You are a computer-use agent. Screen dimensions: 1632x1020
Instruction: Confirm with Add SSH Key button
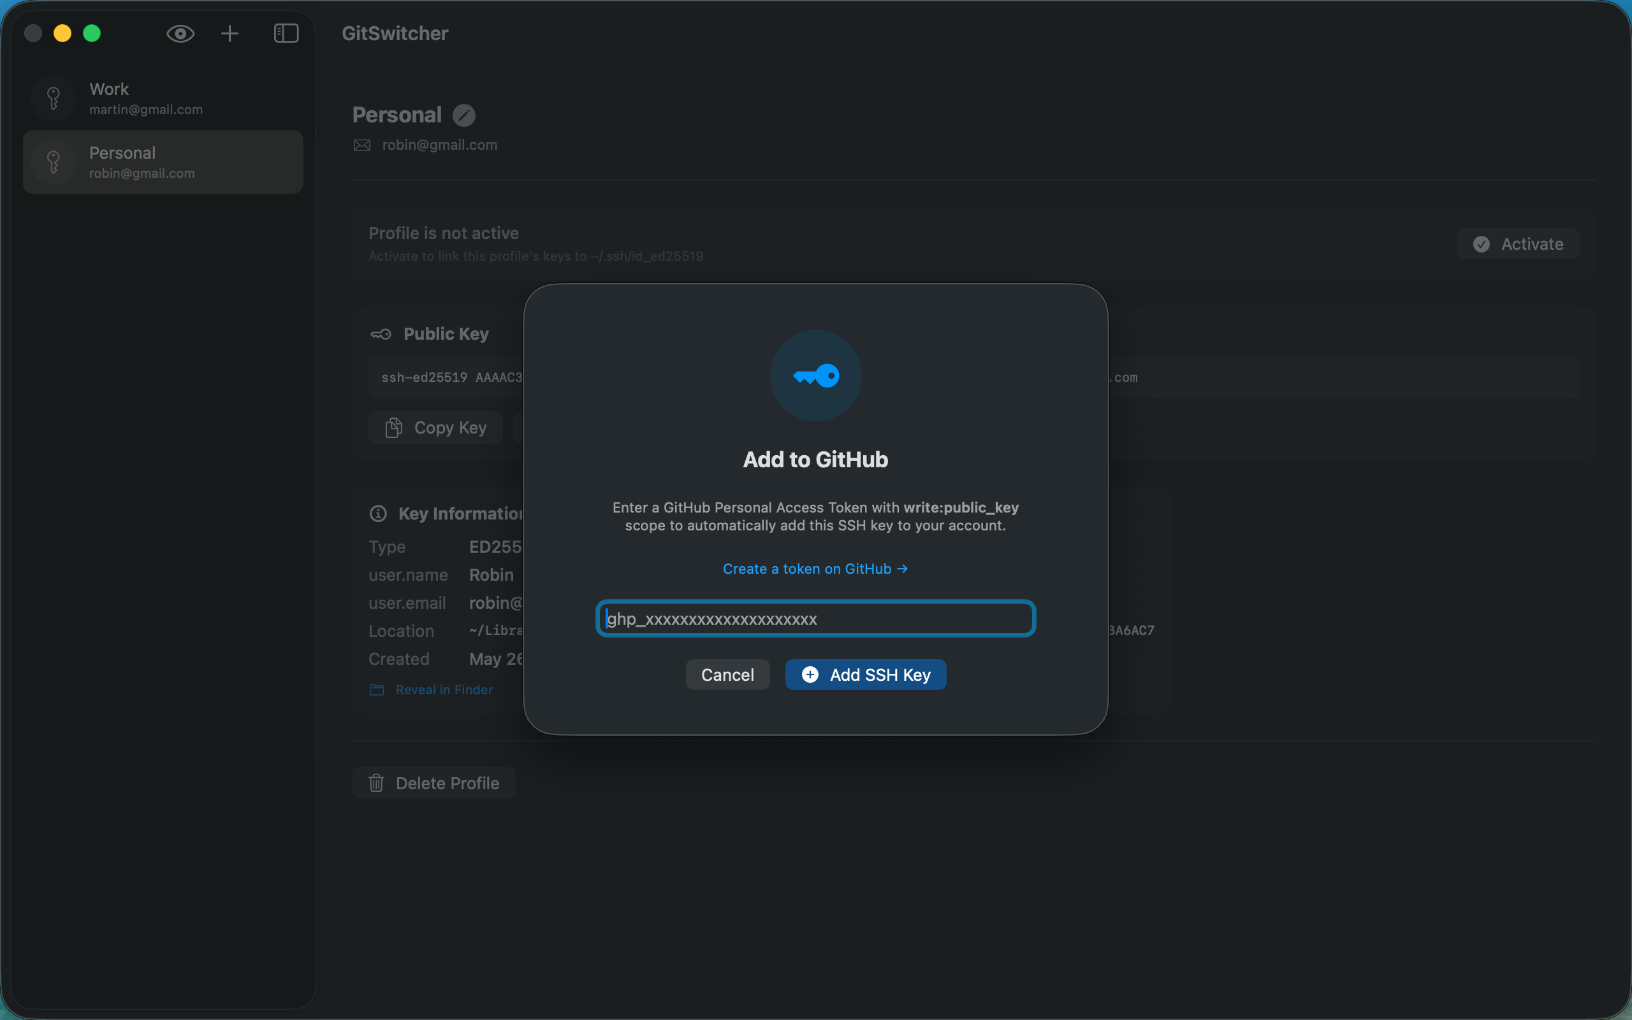point(866,674)
